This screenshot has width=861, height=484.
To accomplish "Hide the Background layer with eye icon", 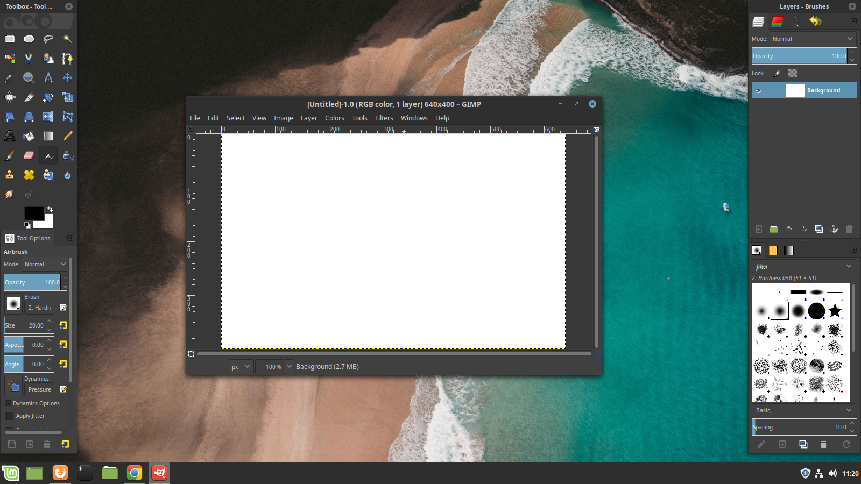I will point(758,90).
